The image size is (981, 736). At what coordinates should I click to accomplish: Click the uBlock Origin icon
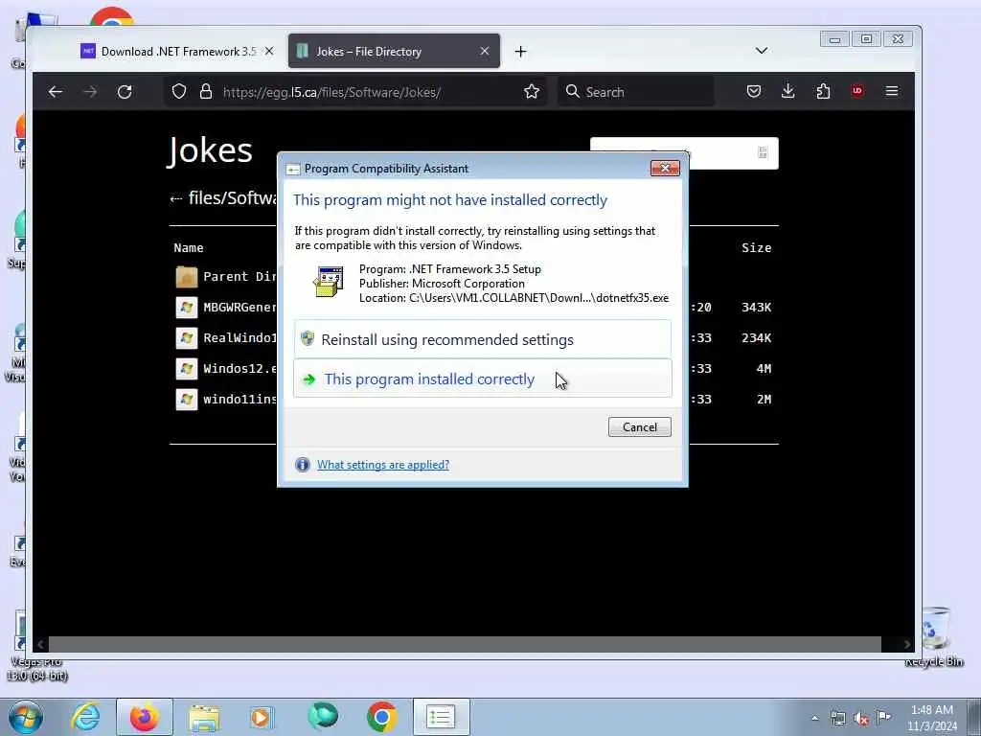pos(857,91)
